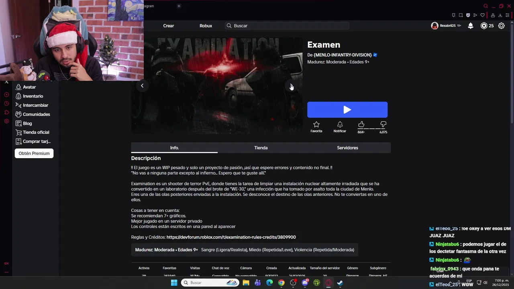The width and height of the screenshot is (514, 289).
Task: Open Tienda oficial in the sidebar
Action: tap(33, 132)
